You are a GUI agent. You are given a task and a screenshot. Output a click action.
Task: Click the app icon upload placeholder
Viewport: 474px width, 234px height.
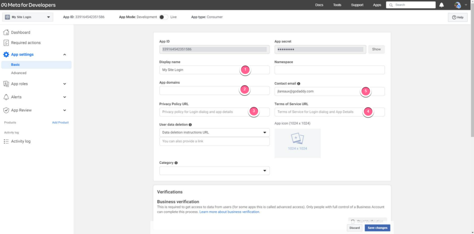(x=297, y=143)
